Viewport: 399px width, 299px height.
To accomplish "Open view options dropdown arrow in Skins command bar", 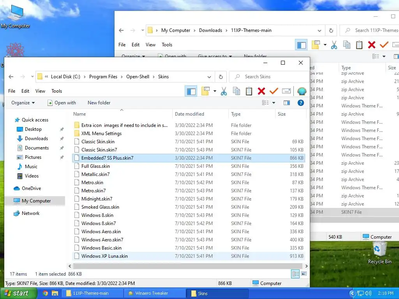I will 274,103.
